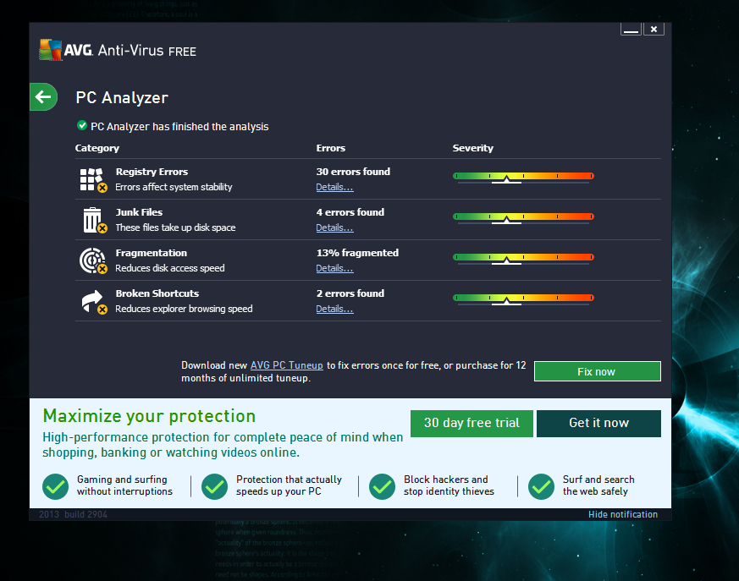Viewport: 739px width, 581px height.
Task: Click the Registry Errors grid icon
Action: (x=93, y=180)
